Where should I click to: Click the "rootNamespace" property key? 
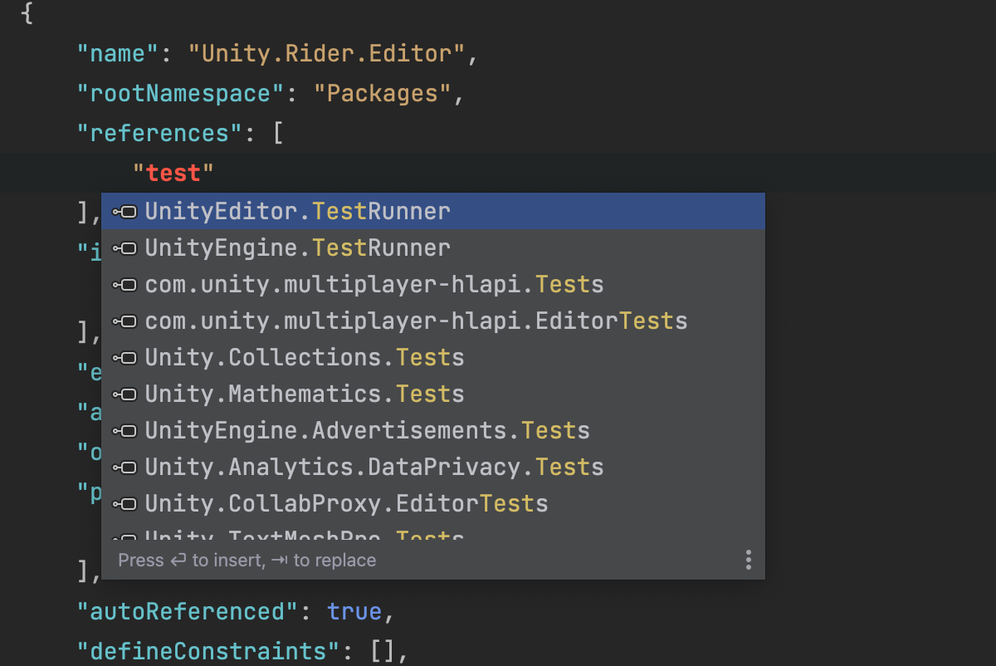(x=174, y=93)
